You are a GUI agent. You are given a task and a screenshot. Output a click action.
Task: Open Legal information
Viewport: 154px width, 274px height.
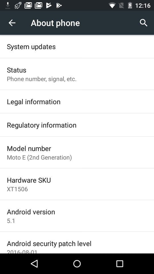(77, 102)
